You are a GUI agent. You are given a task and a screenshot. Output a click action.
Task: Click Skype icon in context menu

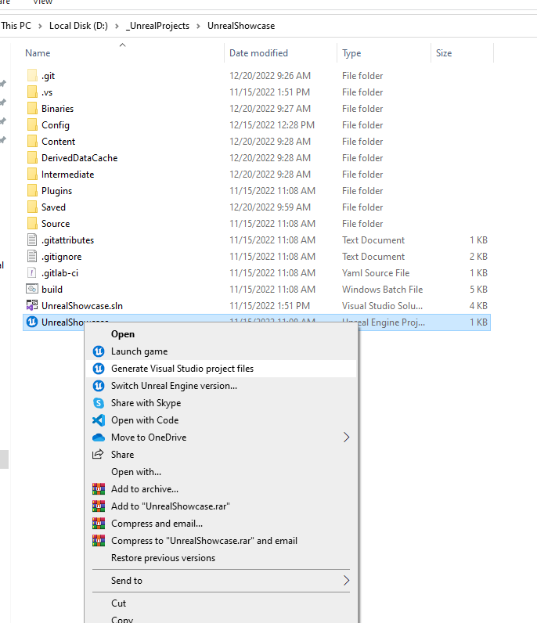point(99,403)
